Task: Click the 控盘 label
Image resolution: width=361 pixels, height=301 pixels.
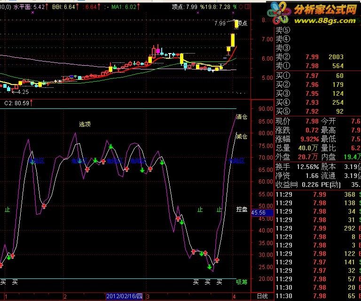Action: [242, 209]
